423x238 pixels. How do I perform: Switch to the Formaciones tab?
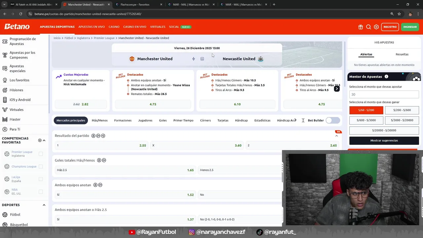pos(123,120)
